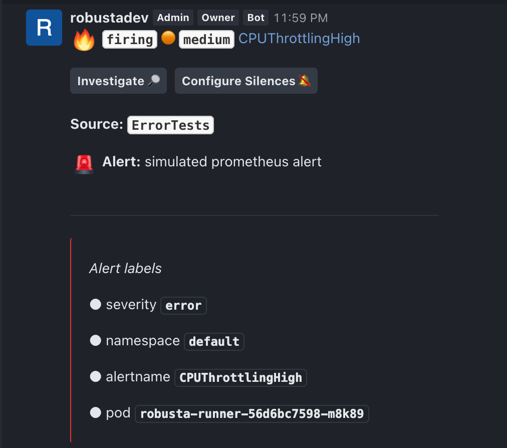Screen dimensions: 507x448
Task: Click the orange circle severity icon
Action: click(168, 38)
